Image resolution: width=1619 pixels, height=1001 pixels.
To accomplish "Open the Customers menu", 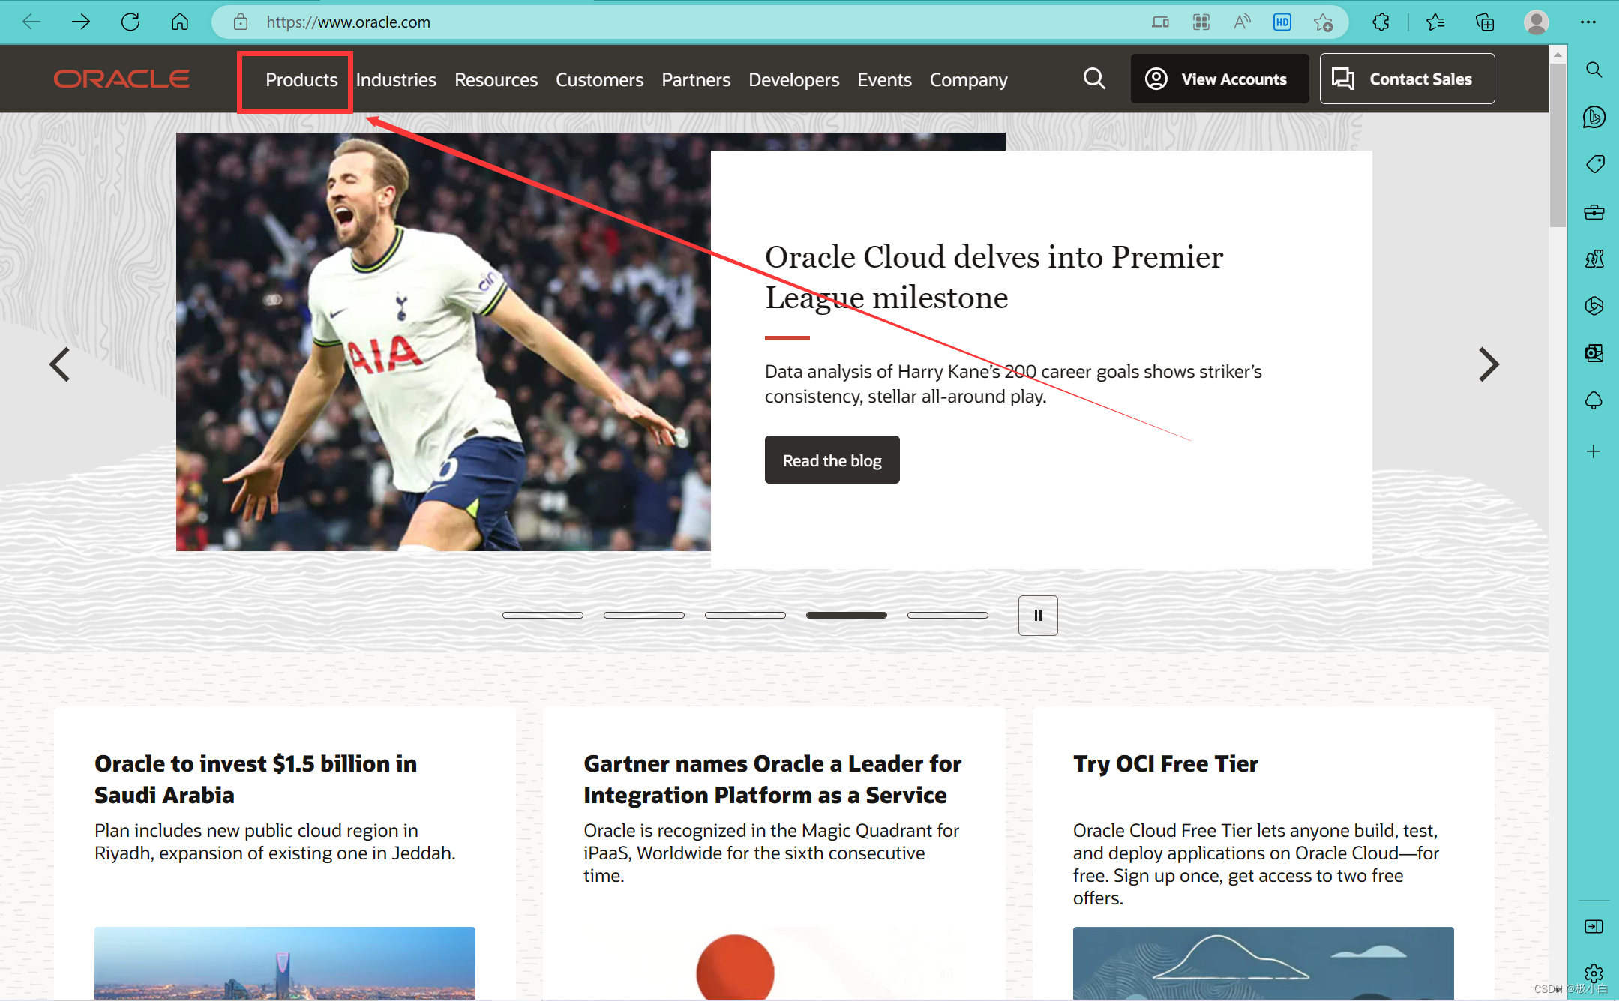I will point(599,79).
